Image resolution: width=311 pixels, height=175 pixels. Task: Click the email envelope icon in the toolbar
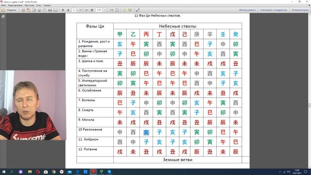(x=55, y=10)
